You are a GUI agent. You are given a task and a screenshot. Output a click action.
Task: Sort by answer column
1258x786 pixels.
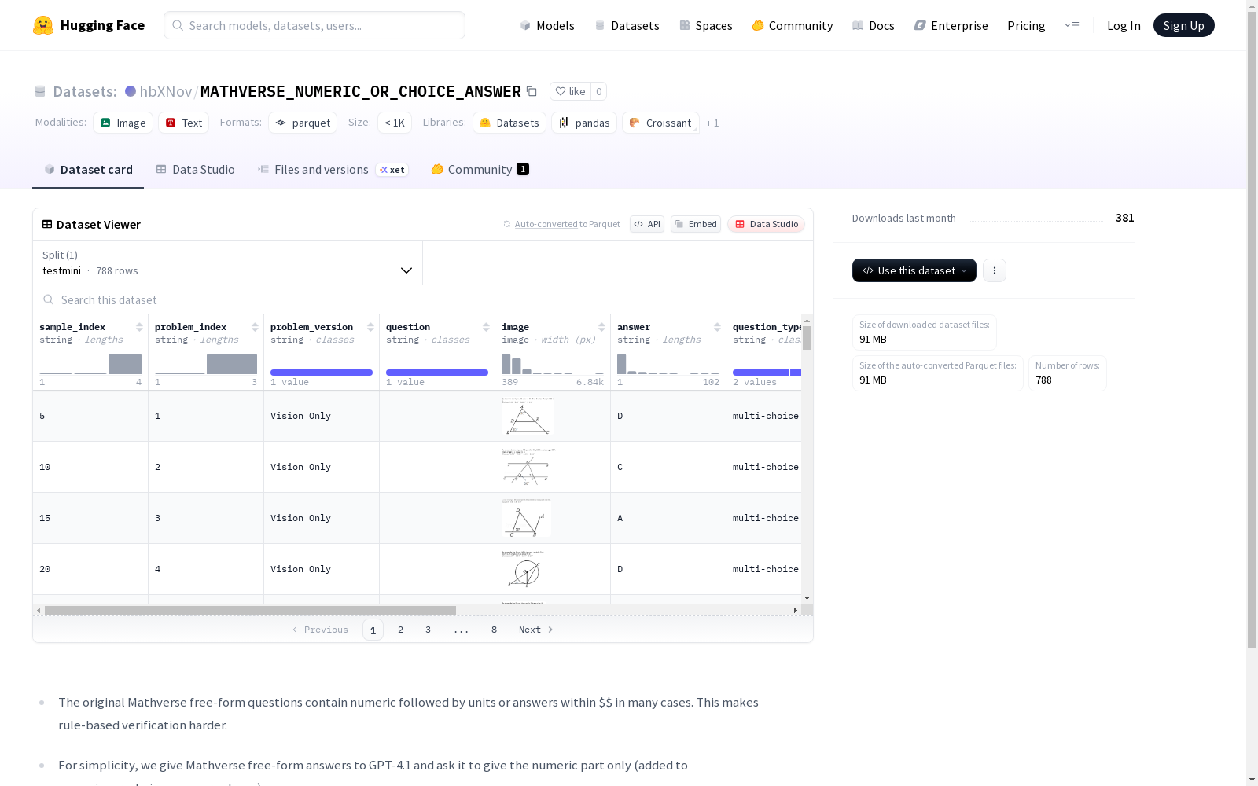pos(717,327)
